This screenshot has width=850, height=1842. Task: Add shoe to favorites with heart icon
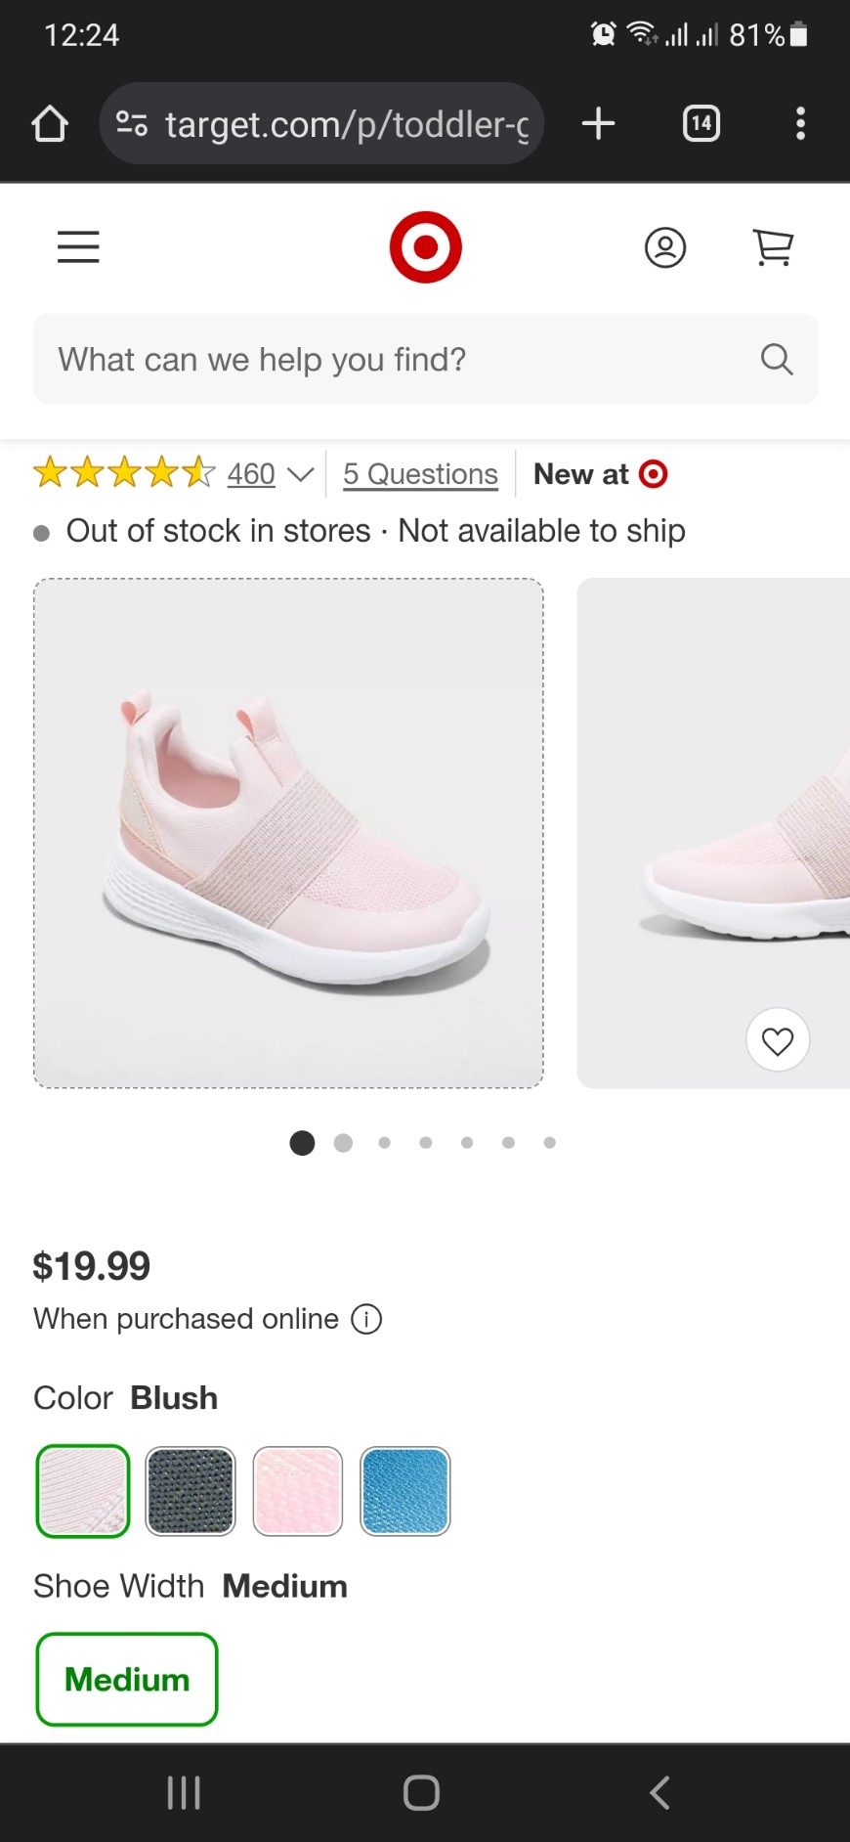778,1040
